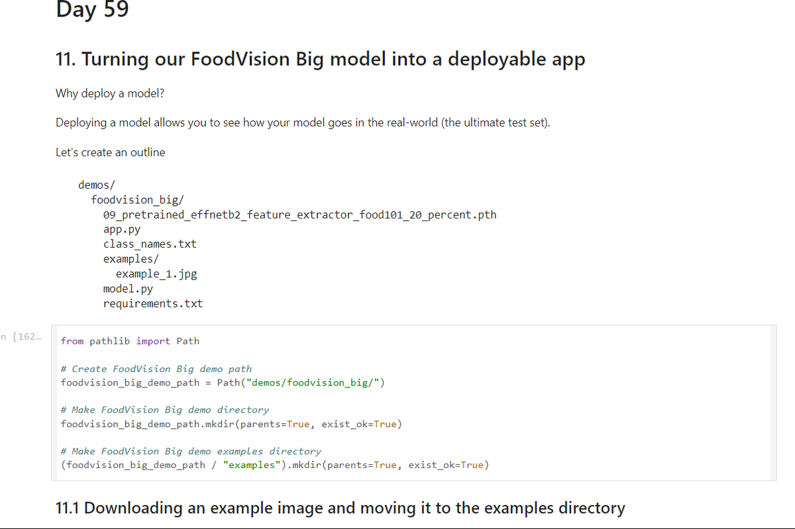
Task: Click the "model.py" outline line
Action: click(128, 289)
